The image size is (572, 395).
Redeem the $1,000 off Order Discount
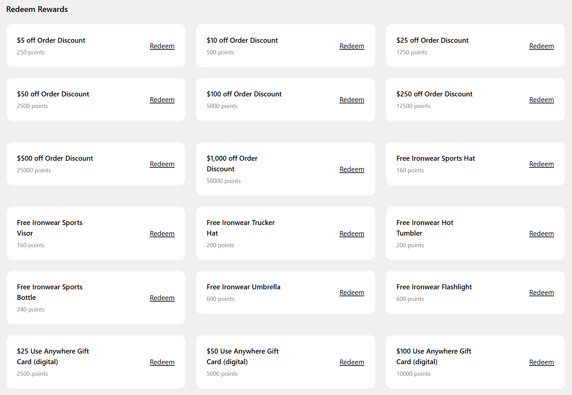point(352,169)
